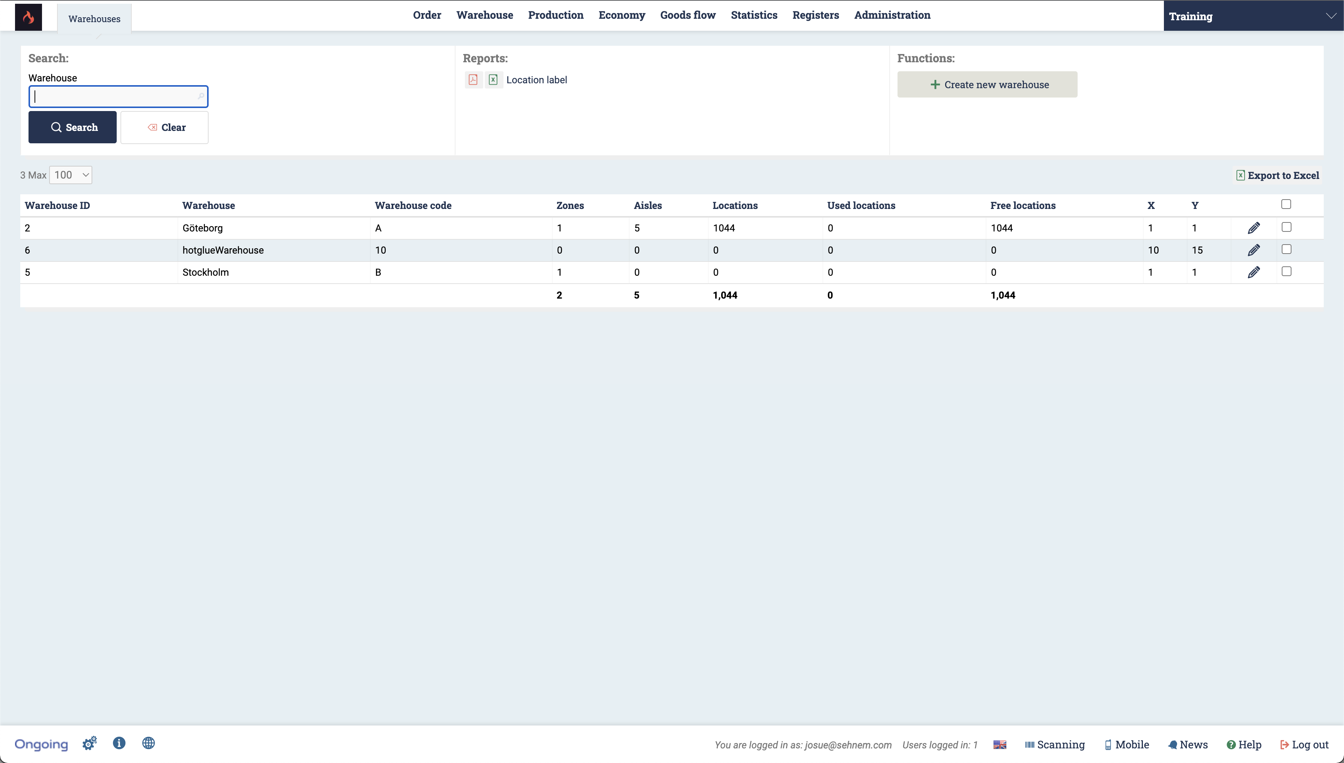Open the Goods flow menu

pos(687,15)
